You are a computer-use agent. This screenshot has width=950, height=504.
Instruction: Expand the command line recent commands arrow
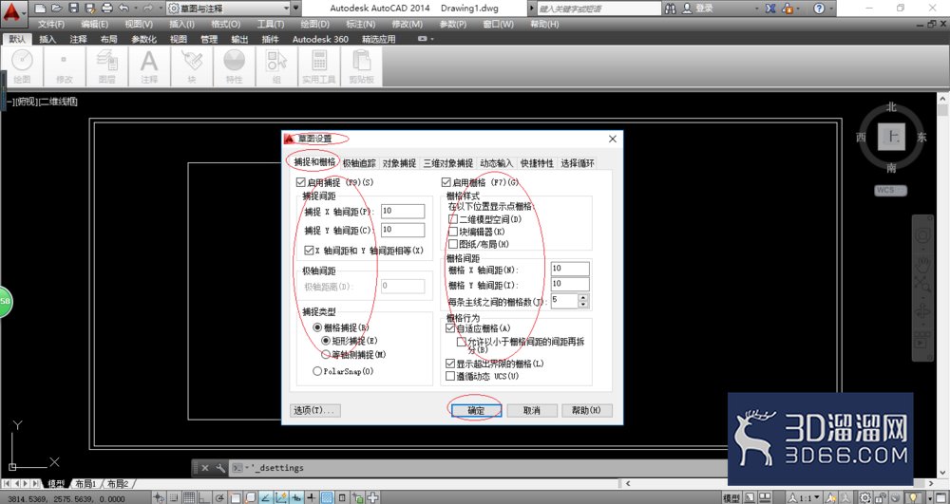(248, 468)
